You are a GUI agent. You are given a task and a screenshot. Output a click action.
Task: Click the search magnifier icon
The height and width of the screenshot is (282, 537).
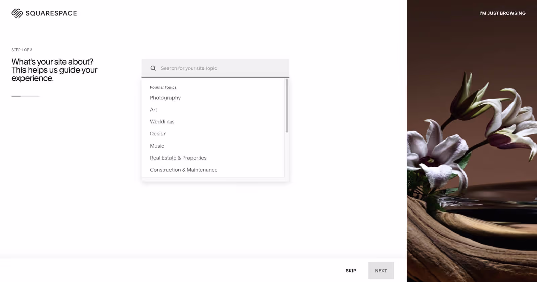click(153, 68)
